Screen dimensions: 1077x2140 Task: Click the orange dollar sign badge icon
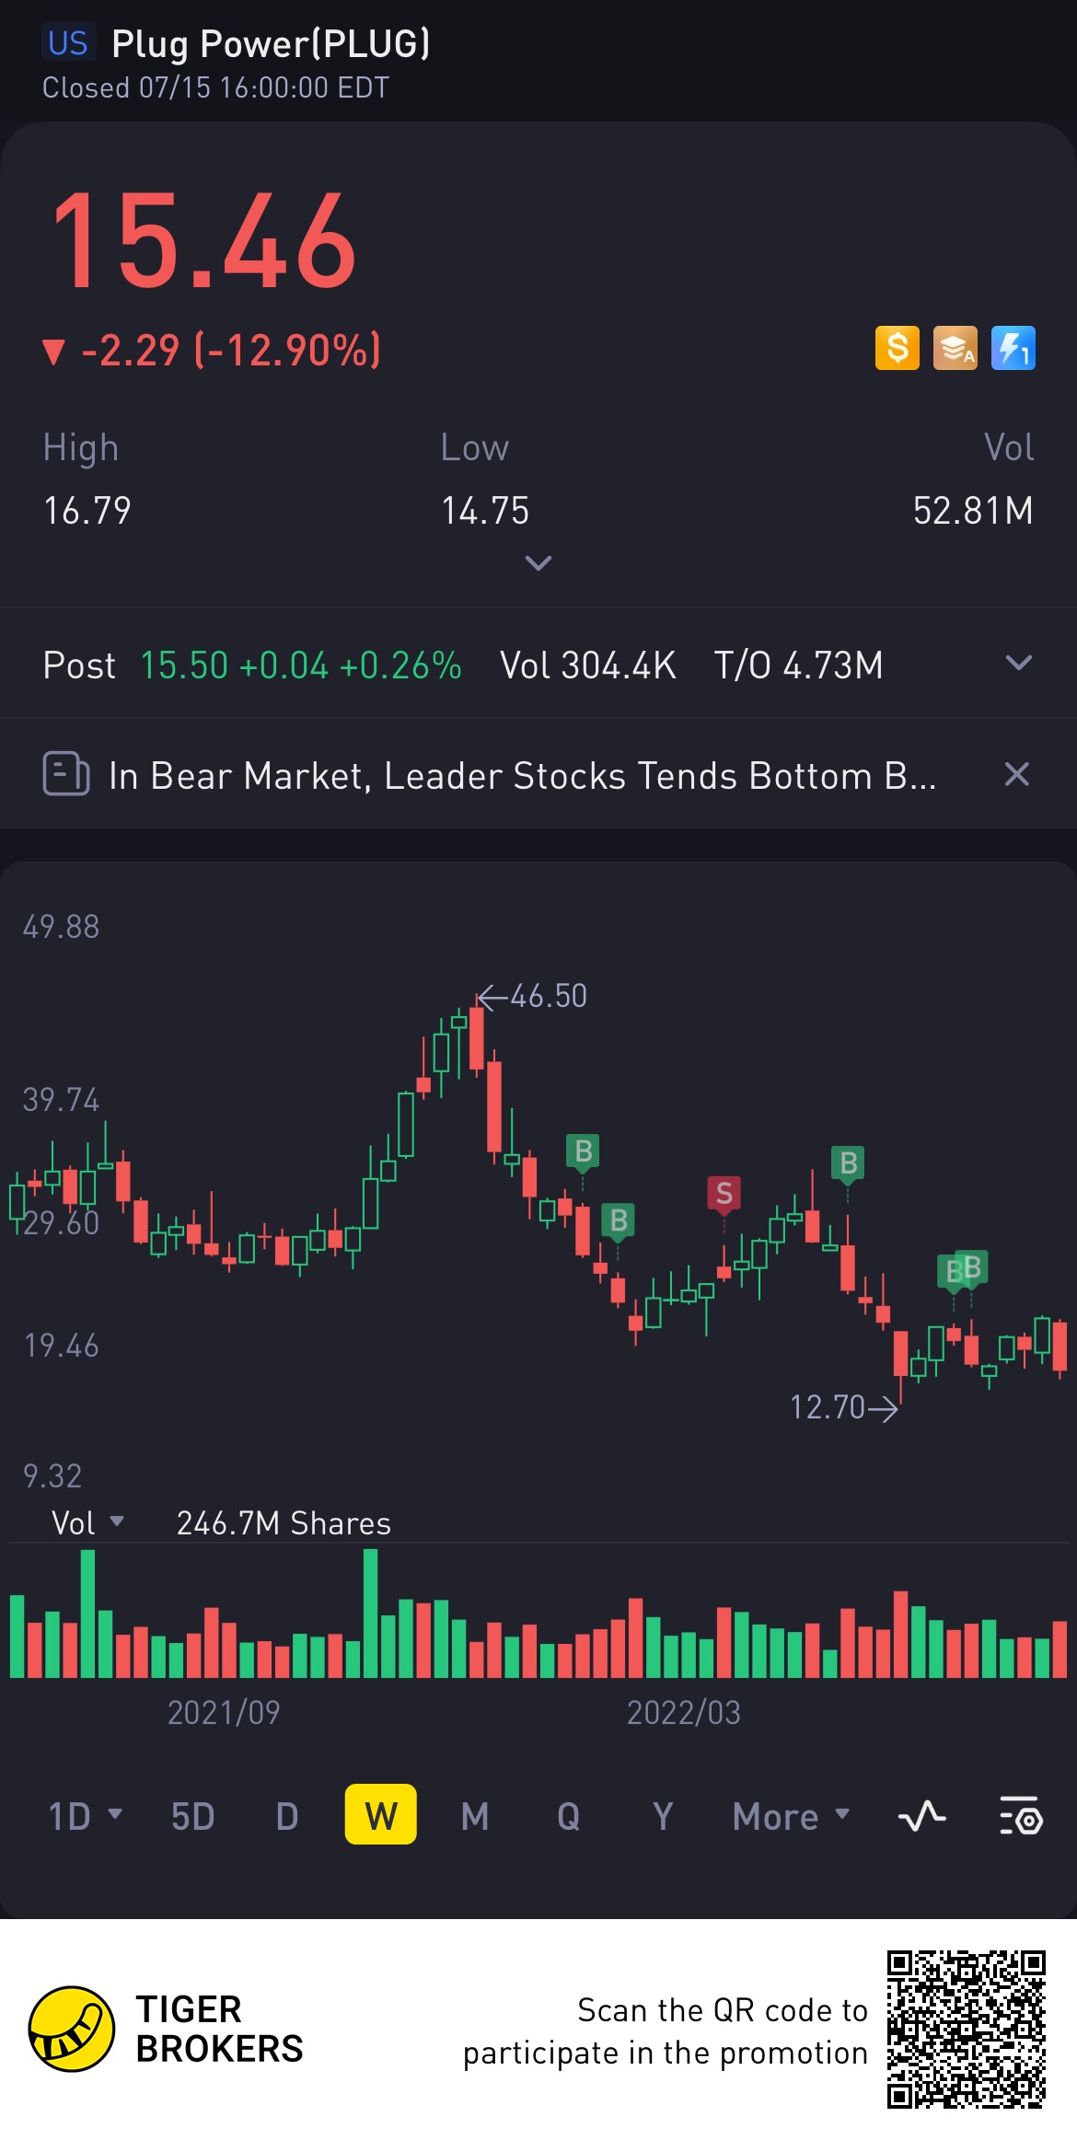[x=897, y=349]
